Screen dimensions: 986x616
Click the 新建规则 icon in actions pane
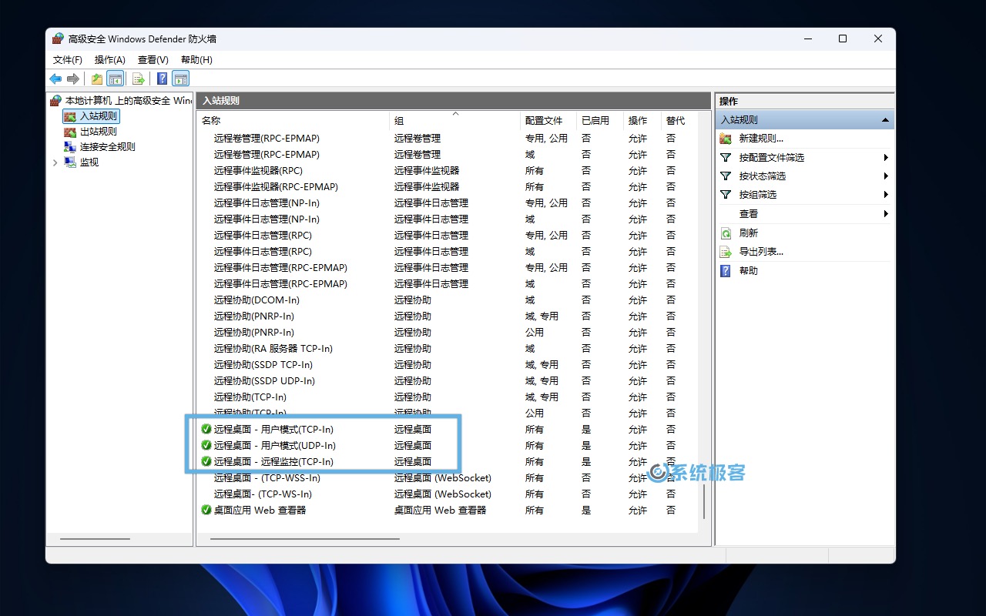726,139
